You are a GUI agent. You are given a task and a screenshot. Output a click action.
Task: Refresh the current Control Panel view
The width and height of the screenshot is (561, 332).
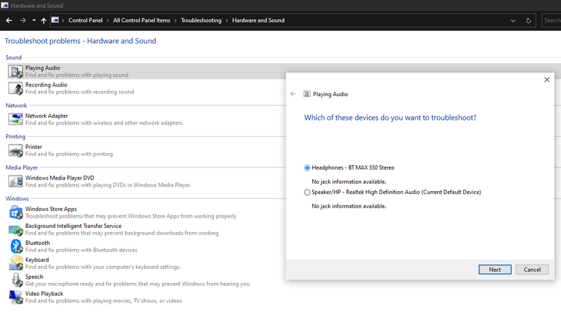(x=528, y=21)
